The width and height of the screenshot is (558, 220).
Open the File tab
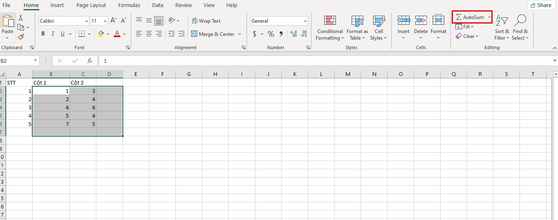pos(7,5)
